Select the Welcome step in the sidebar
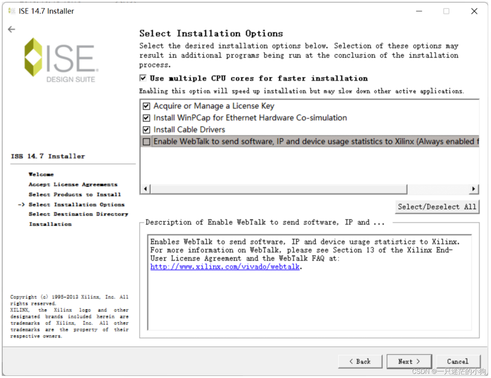The width and height of the screenshot is (491, 378). pyautogui.click(x=41, y=174)
